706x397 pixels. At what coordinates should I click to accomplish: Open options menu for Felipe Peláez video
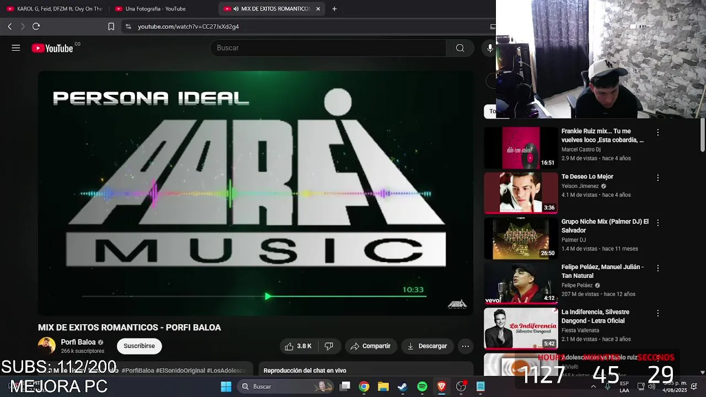[x=657, y=268]
